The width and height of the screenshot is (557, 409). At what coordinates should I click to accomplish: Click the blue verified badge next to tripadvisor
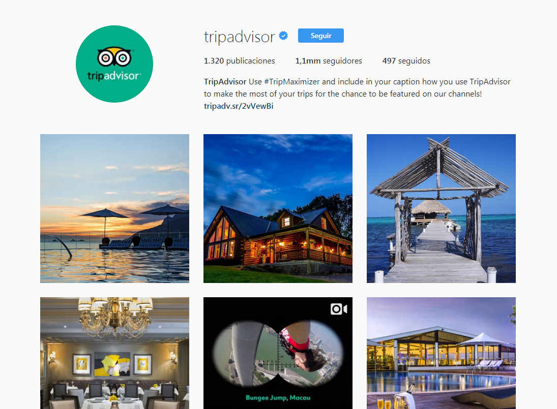click(x=283, y=36)
